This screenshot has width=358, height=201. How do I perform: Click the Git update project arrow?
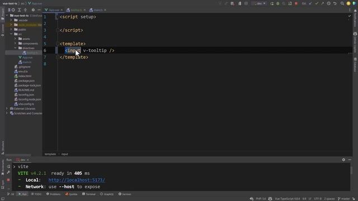point(310,3)
